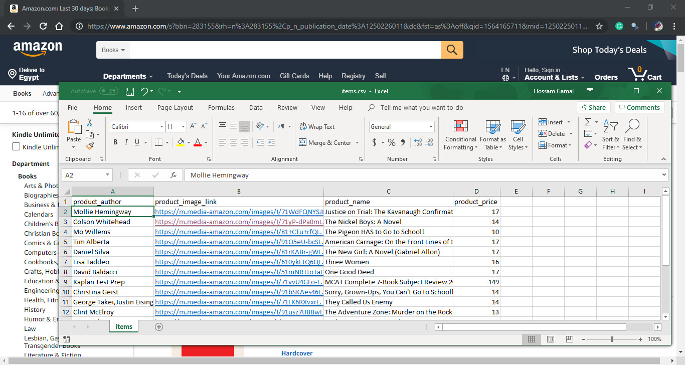Open the Conditional Formatting gallery

click(460, 134)
